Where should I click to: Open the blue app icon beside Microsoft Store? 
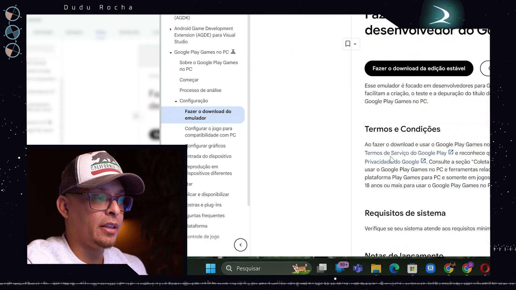[x=431, y=268]
